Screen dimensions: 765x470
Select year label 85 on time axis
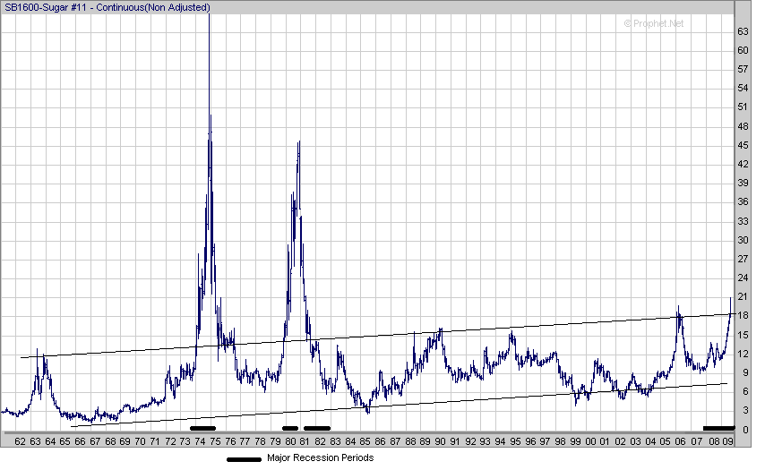[365, 441]
